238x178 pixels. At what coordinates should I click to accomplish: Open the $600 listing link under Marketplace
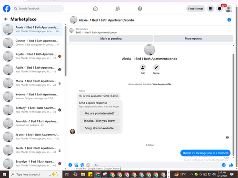pyautogui.click(x=96, y=32)
